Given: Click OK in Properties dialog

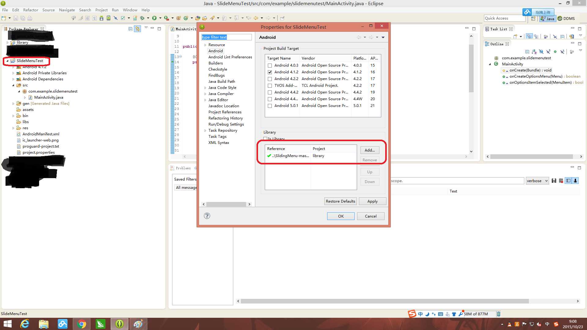Looking at the screenshot, I should 341,216.
